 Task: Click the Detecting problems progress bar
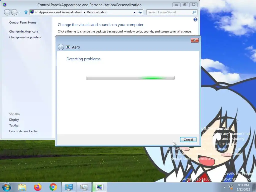tap(130, 78)
